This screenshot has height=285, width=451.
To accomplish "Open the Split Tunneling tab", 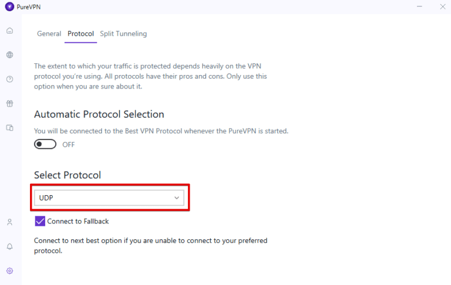I will pos(123,34).
